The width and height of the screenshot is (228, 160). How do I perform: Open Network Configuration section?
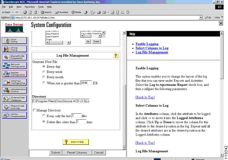click(x=14, y=65)
